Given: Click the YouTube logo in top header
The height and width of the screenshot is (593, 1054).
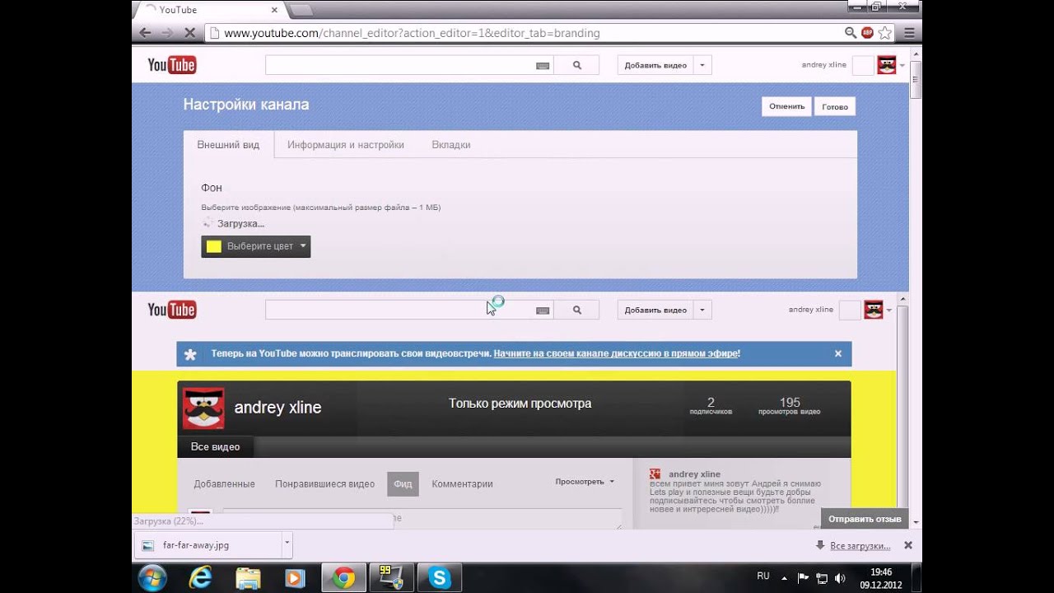Looking at the screenshot, I should coord(172,65).
